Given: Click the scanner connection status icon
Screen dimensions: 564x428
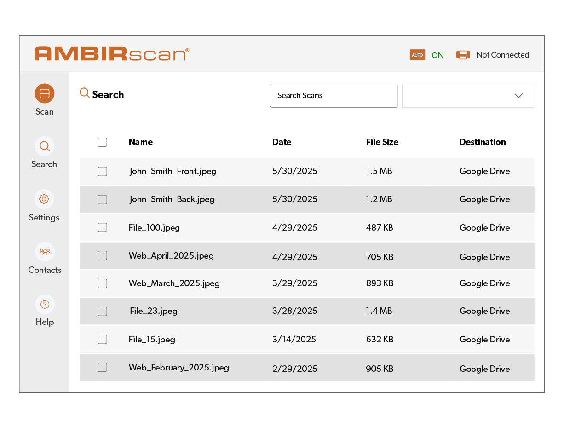Looking at the screenshot, I should click(463, 55).
